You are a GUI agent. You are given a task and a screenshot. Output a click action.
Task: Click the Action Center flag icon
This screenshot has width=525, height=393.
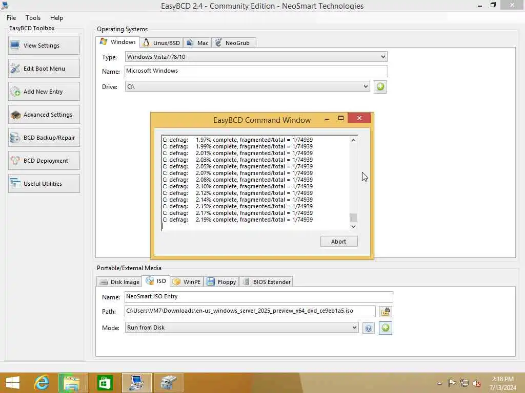tap(452, 383)
